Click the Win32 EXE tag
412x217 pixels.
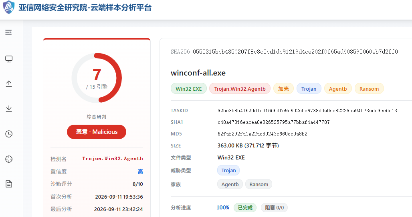[x=189, y=89]
